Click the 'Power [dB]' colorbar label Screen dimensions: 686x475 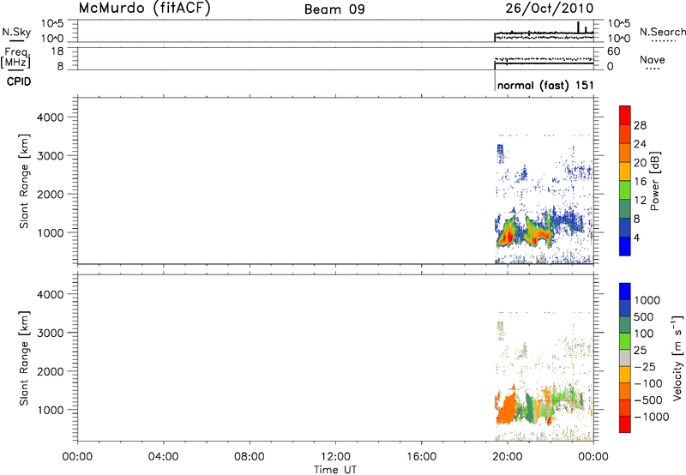pos(655,181)
